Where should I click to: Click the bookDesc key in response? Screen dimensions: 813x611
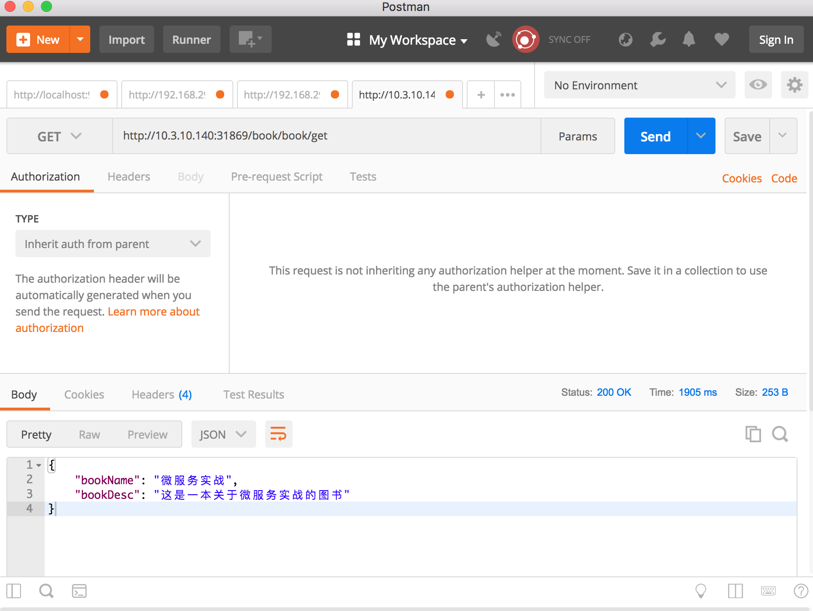click(108, 495)
